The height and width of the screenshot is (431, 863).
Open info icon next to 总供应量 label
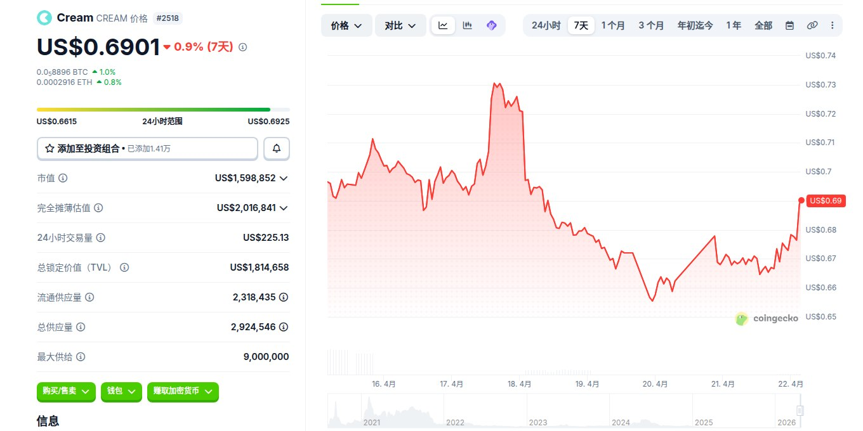81,327
